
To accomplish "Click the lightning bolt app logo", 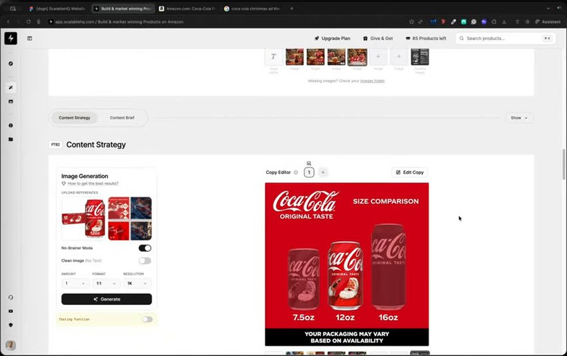I will tap(11, 38).
